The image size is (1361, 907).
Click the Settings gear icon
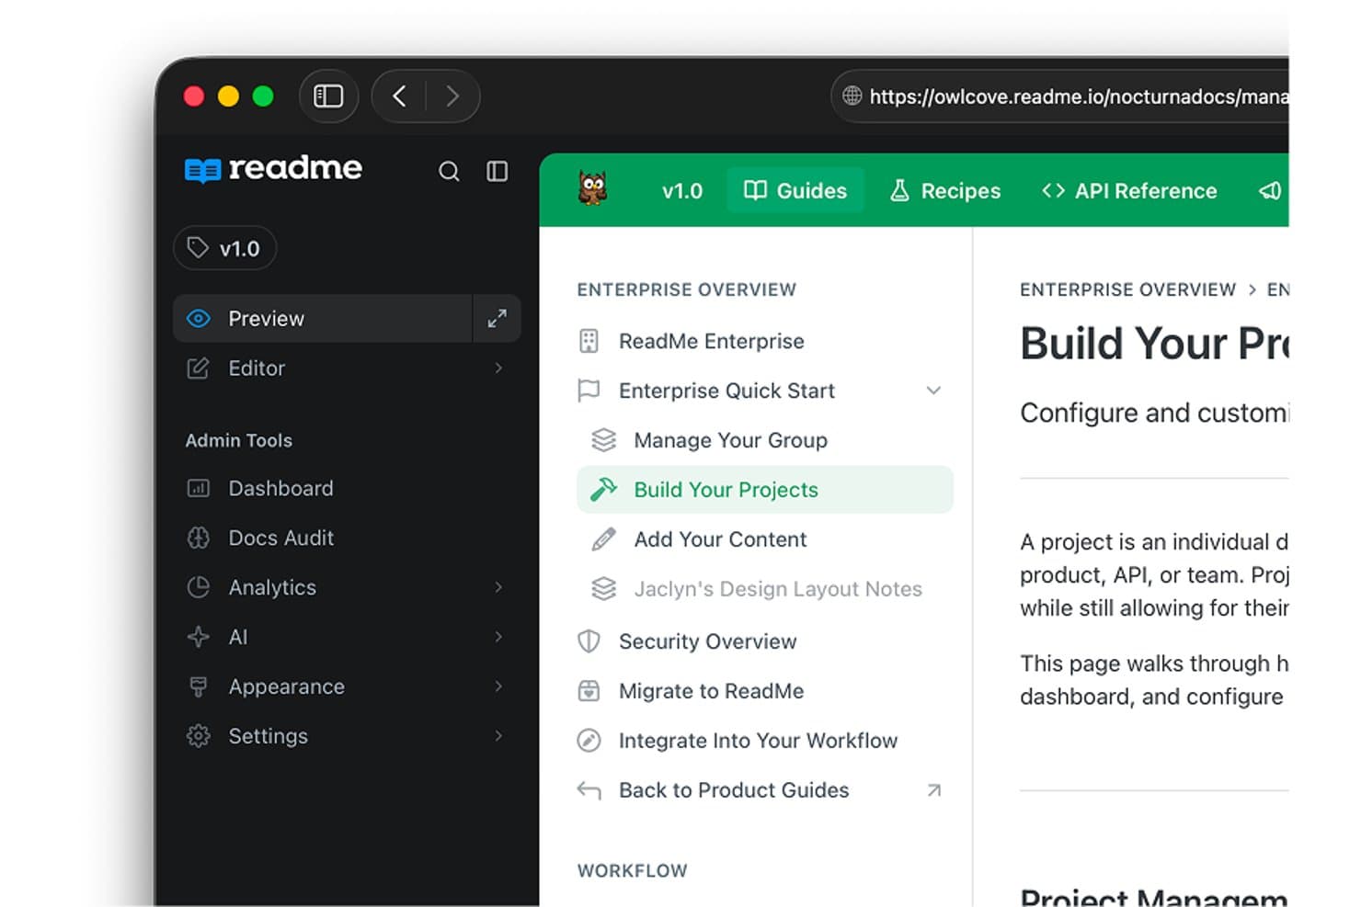tap(199, 737)
